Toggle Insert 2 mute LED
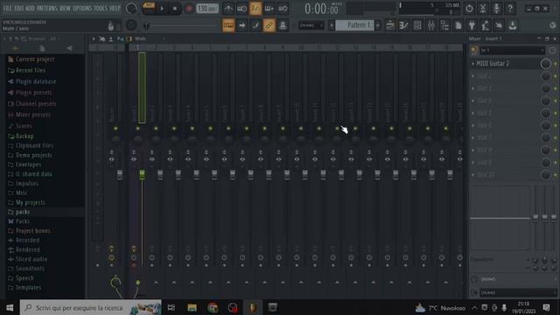Image resolution: width=560 pixels, height=315 pixels. pyautogui.click(x=156, y=129)
